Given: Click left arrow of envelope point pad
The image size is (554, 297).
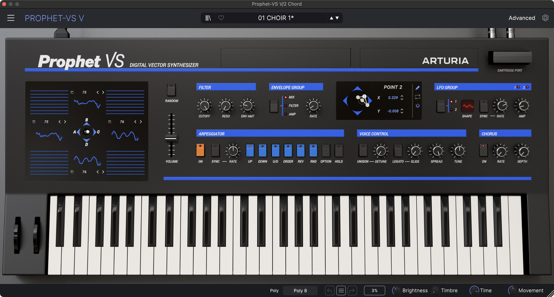Looking at the screenshot, I should (x=345, y=100).
